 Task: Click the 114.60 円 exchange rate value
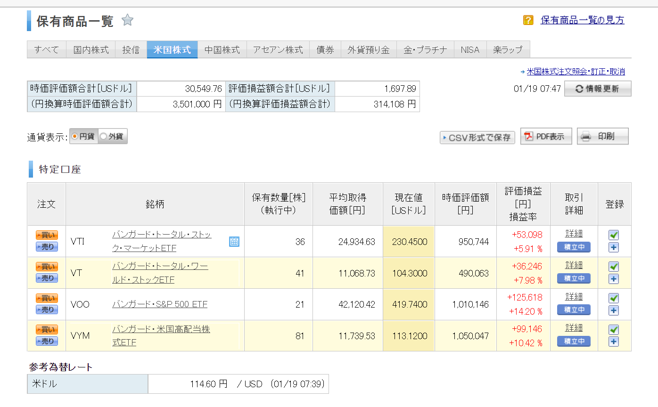(208, 384)
